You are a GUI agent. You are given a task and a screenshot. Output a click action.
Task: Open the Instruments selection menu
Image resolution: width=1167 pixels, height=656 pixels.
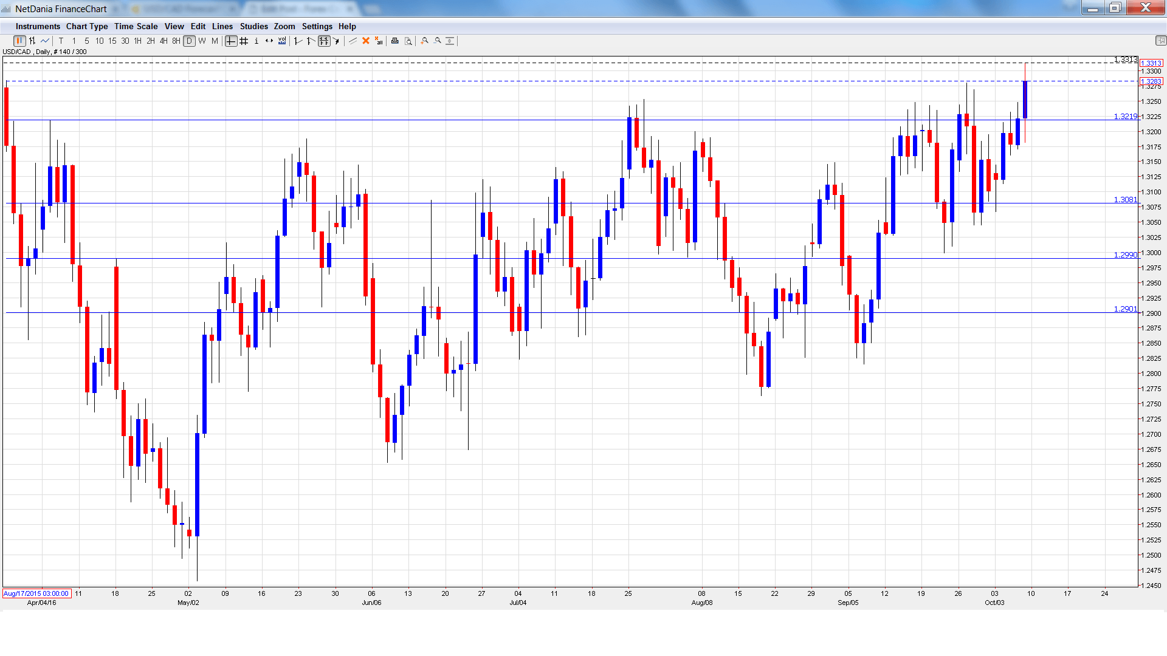click(38, 26)
